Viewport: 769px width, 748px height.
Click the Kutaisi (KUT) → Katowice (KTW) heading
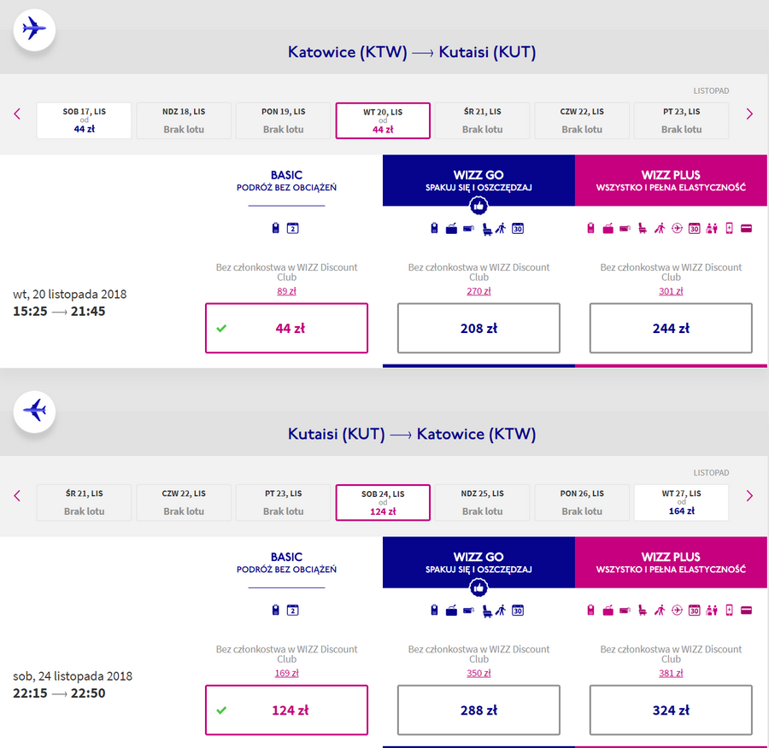point(412,434)
